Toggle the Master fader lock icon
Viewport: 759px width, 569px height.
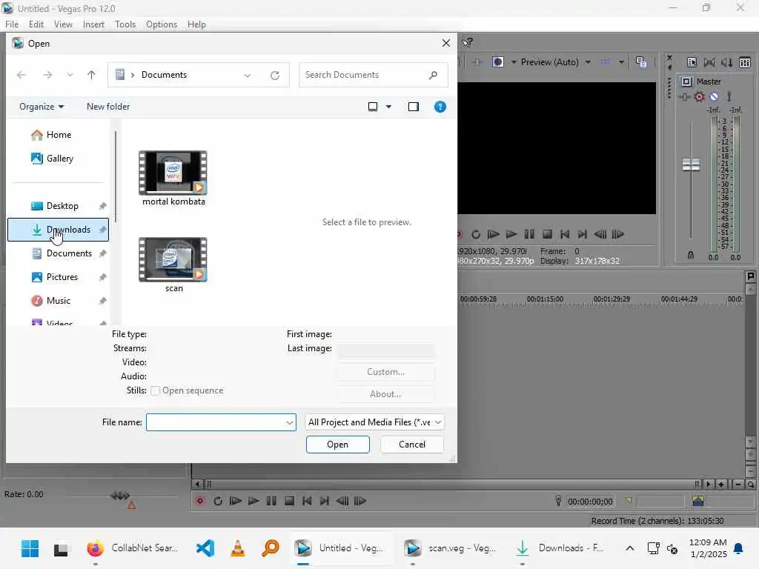point(691,255)
